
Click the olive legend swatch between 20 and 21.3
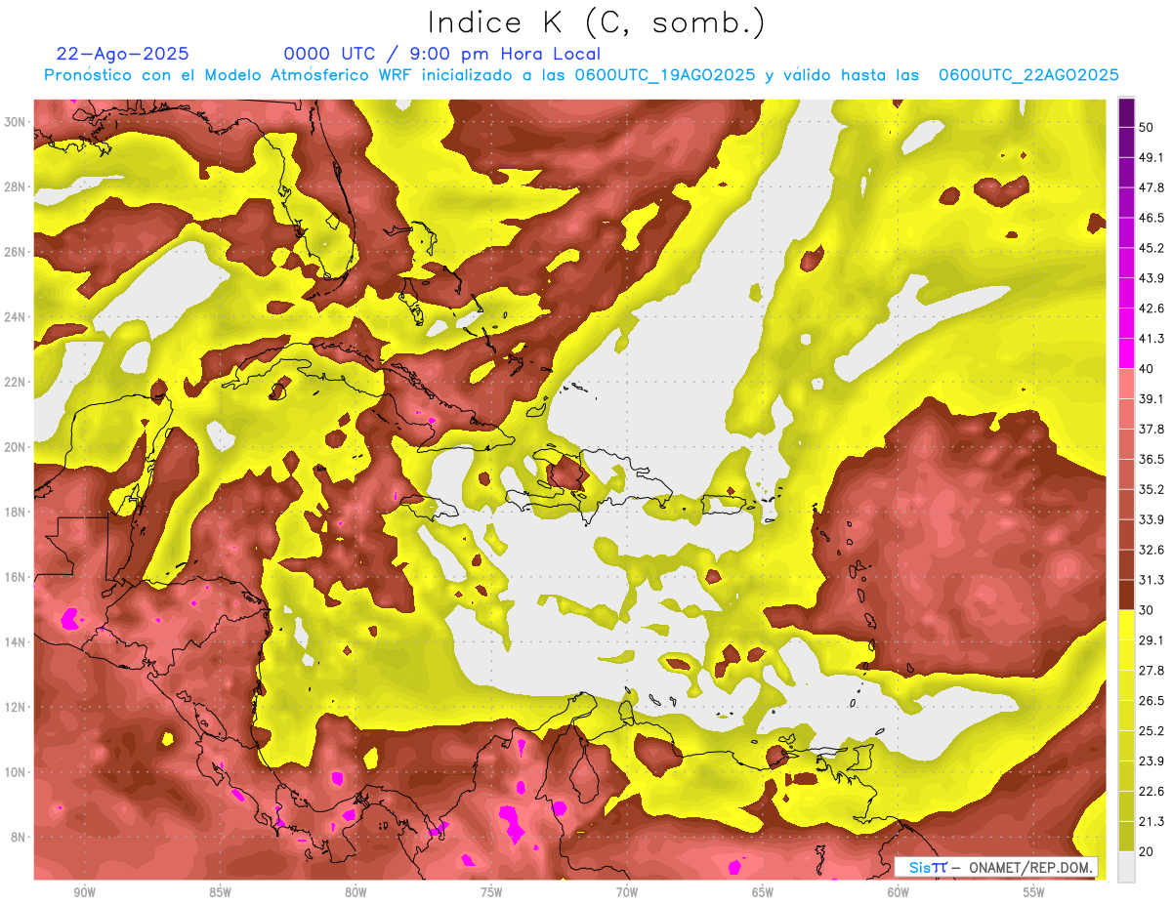pos(1126,836)
